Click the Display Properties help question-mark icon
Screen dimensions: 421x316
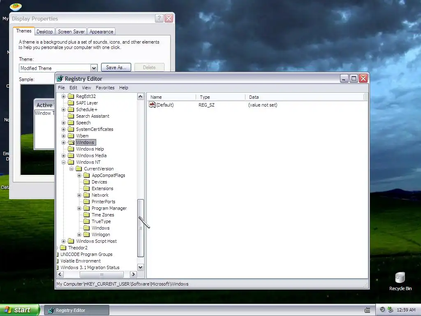159,18
